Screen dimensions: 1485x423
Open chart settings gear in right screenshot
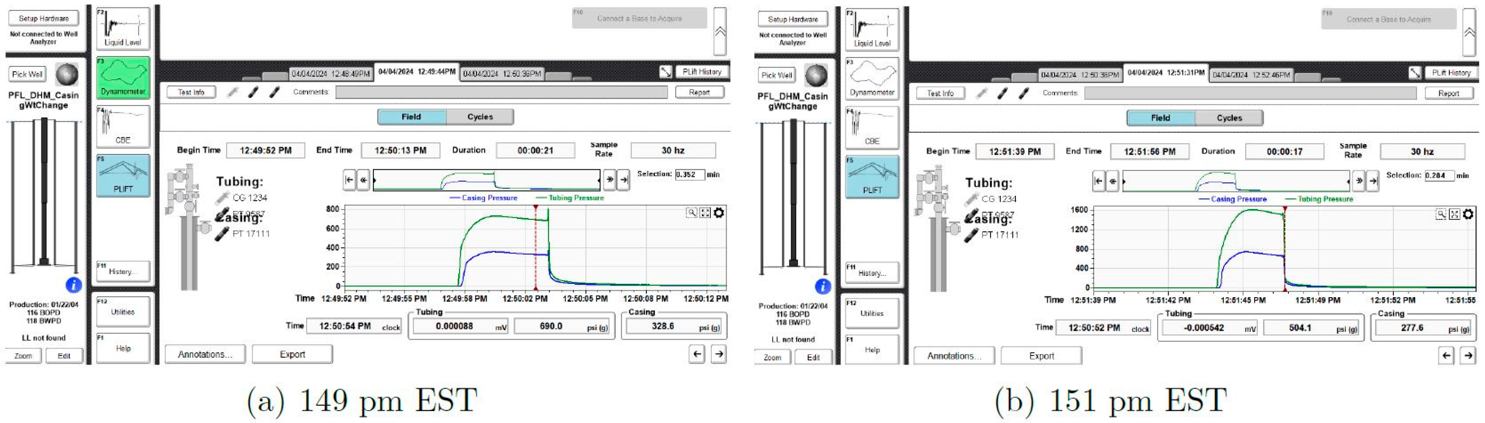(1468, 214)
